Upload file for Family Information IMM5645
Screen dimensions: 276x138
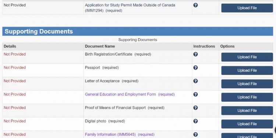[247, 135]
